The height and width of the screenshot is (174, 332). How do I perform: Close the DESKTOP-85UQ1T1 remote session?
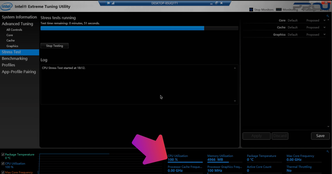pyautogui.click(x=221, y=3)
